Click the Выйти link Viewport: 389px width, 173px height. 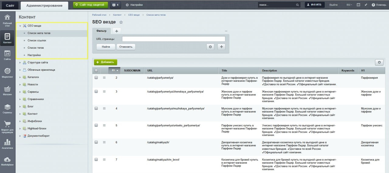pos(333,5)
